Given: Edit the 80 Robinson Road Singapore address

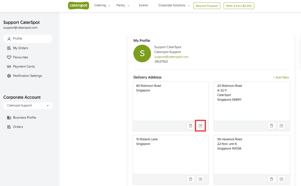Looking at the screenshot, I should click(200, 126).
